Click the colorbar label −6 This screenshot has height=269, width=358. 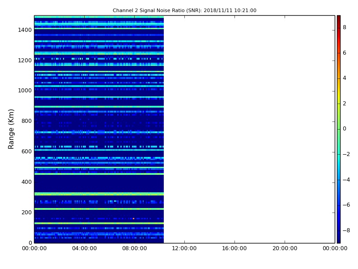(346, 205)
